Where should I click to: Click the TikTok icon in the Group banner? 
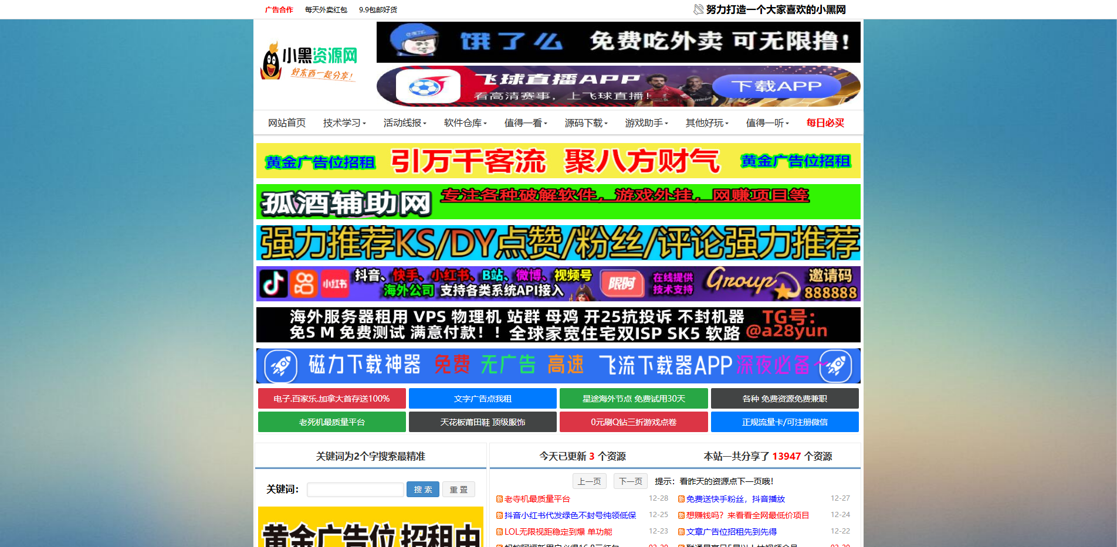273,284
